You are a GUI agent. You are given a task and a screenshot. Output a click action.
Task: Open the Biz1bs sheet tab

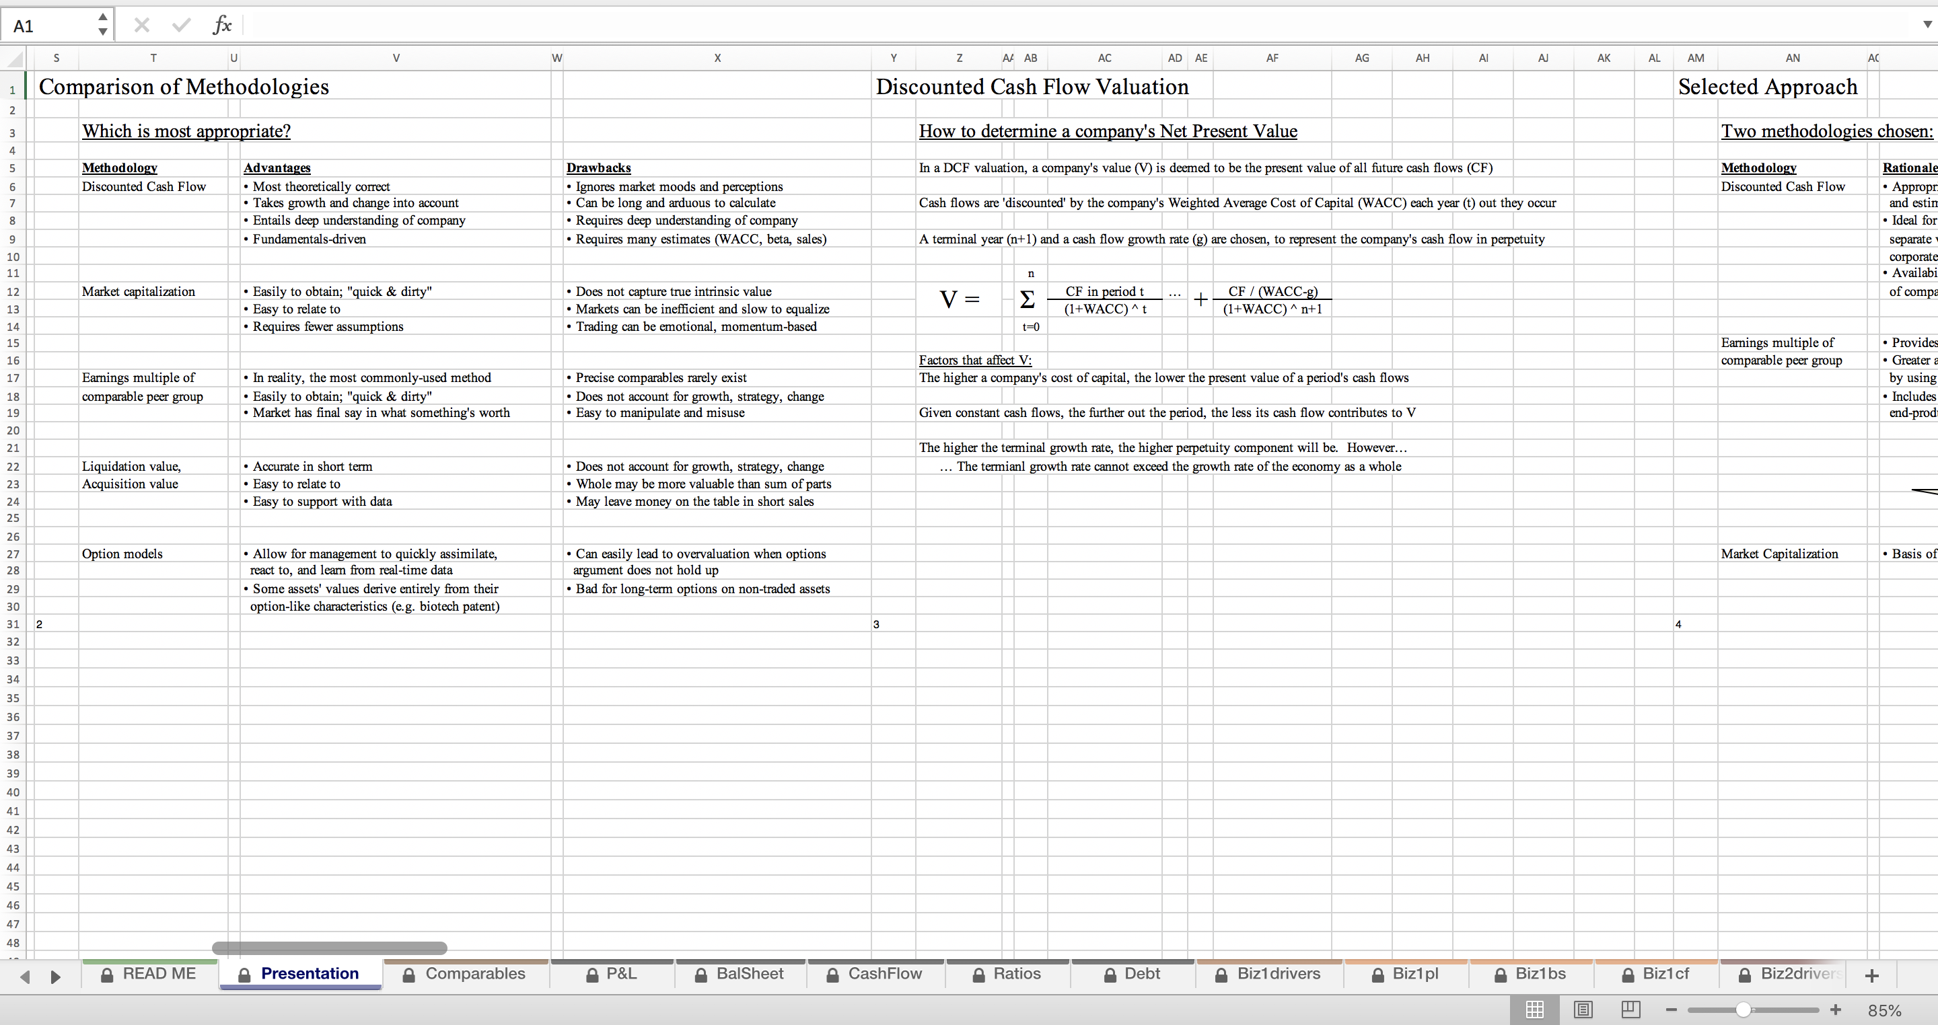pos(1531,974)
